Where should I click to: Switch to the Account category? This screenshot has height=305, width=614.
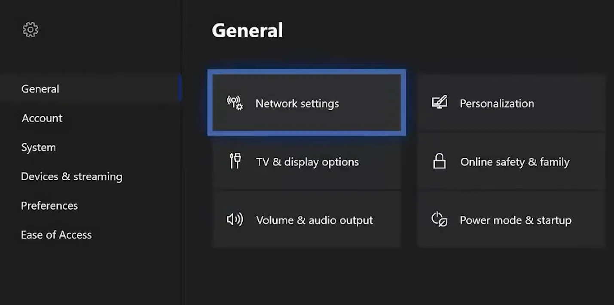coord(42,118)
